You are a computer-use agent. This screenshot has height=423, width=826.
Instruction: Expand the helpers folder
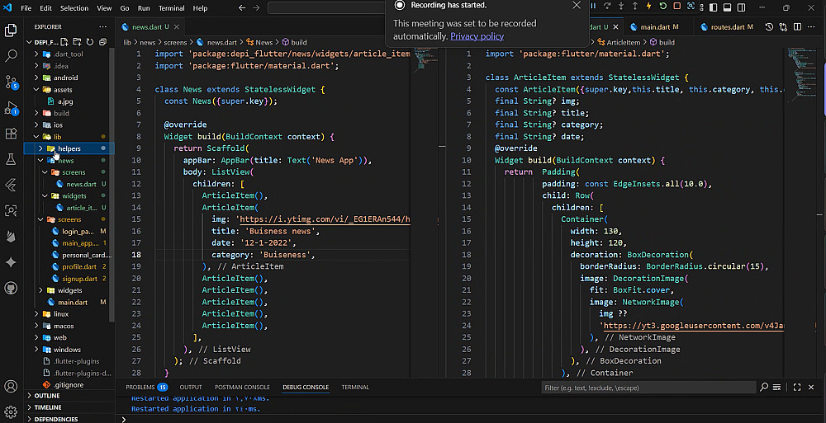[x=69, y=148]
